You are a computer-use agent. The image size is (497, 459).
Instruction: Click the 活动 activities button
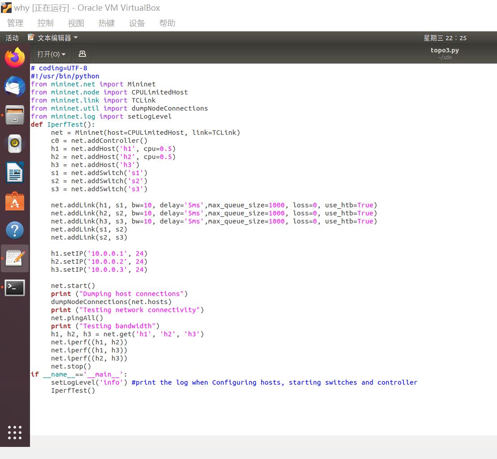pos(12,38)
